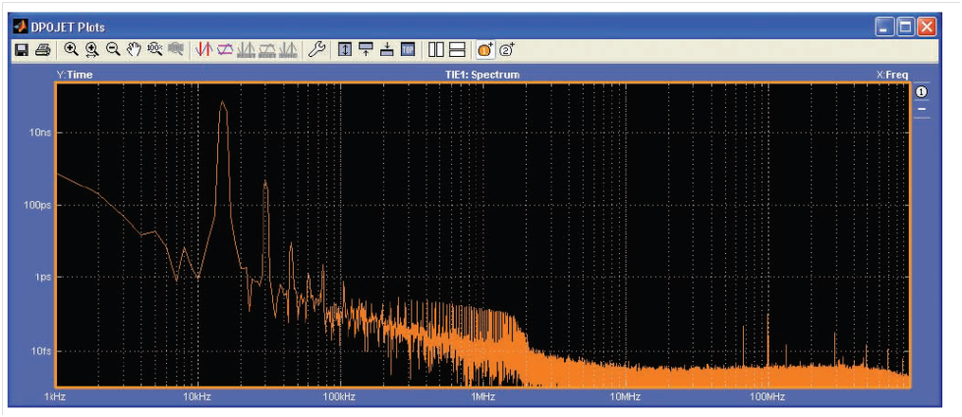Open plot settings wrench icon
This screenshot has height=417, width=962.
point(315,49)
